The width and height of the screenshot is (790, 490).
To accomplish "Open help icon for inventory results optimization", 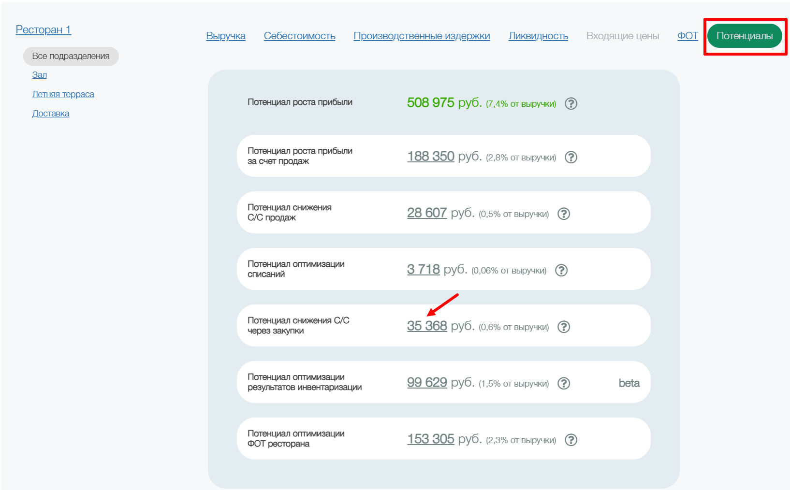I will point(564,383).
